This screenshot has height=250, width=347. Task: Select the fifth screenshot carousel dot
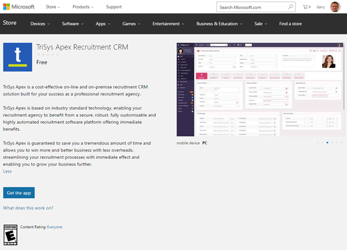coord(337,143)
